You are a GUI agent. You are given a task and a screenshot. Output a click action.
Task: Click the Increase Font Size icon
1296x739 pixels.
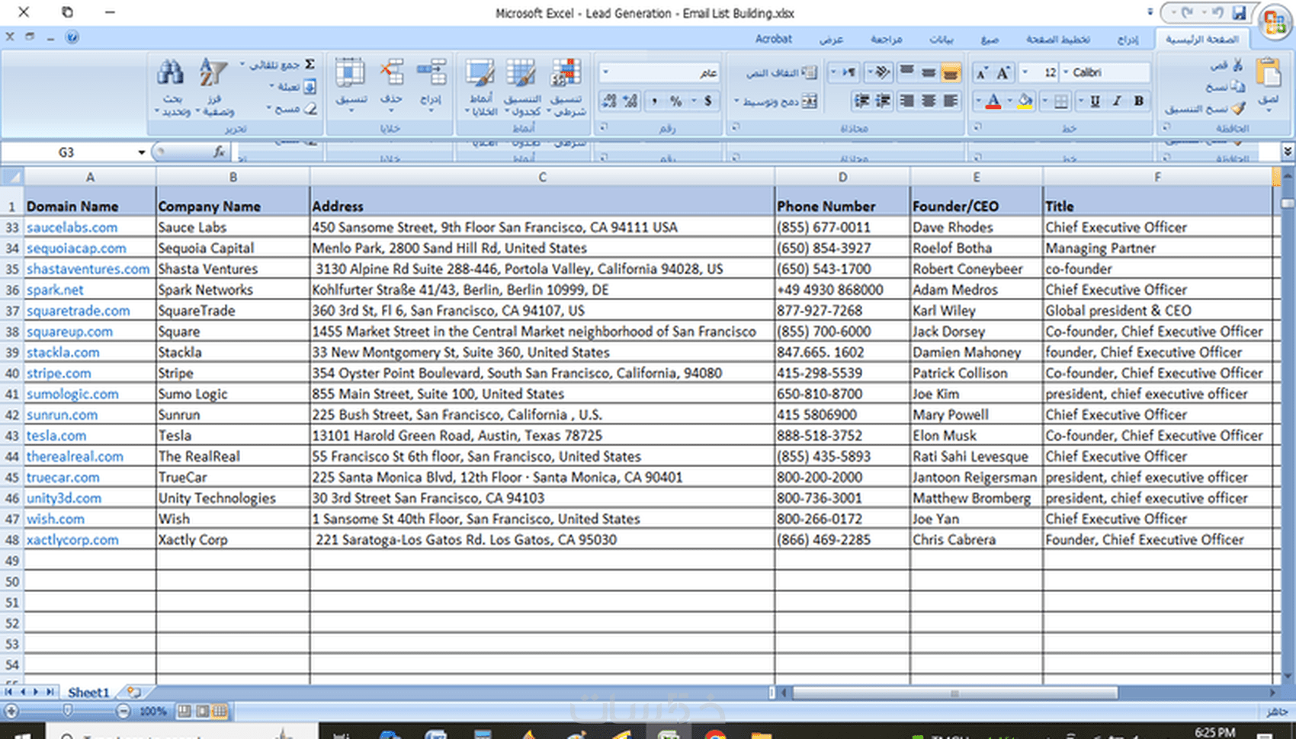(1003, 72)
